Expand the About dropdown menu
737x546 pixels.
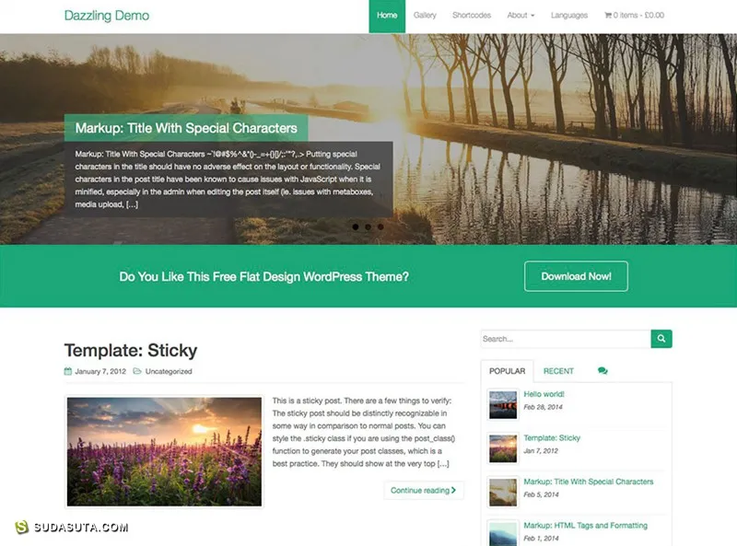(521, 15)
